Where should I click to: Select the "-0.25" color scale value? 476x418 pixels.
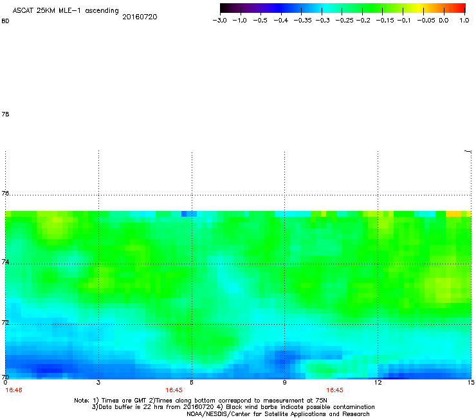(x=344, y=21)
